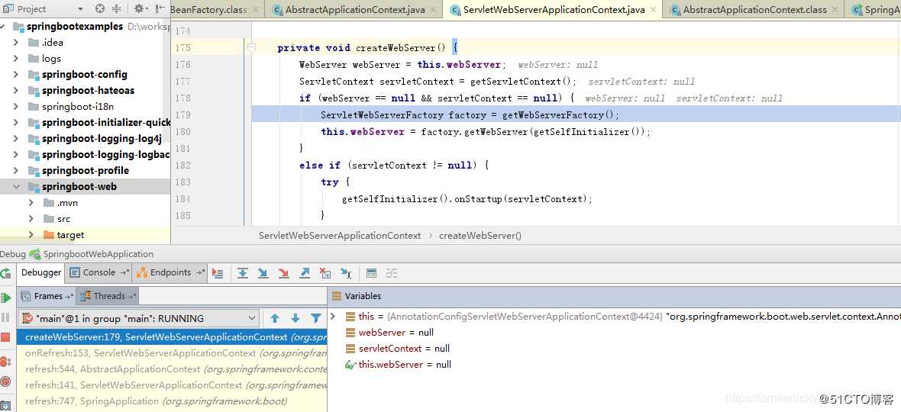The image size is (901, 412).
Task: Open the Project view dropdown
Action: (80, 9)
